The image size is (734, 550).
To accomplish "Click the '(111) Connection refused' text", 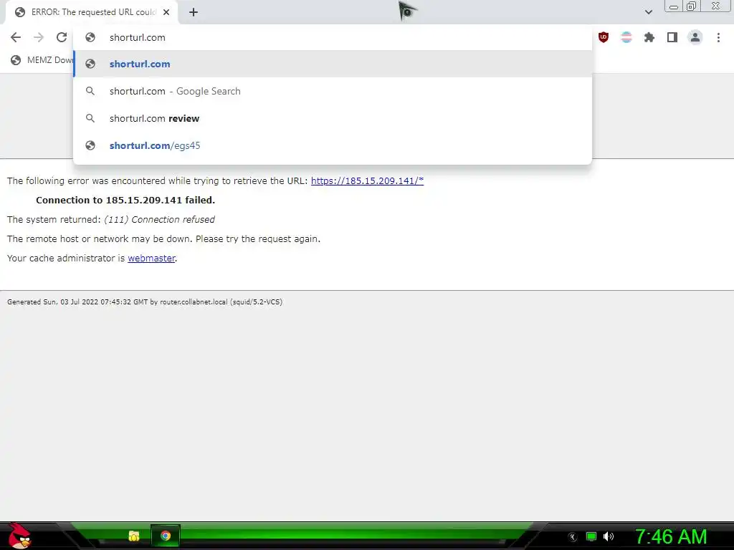I will pos(159,219).
